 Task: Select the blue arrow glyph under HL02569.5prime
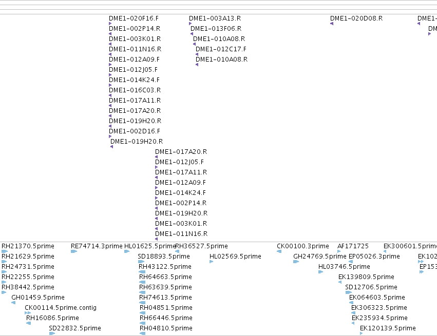tap(211, 262)
